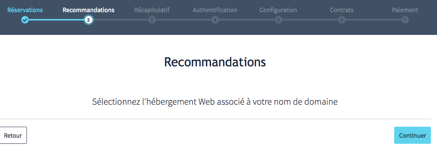Select the Recommandations step label
The width and height of the screenshot is (437, 162).
click(x=88, y=10)
